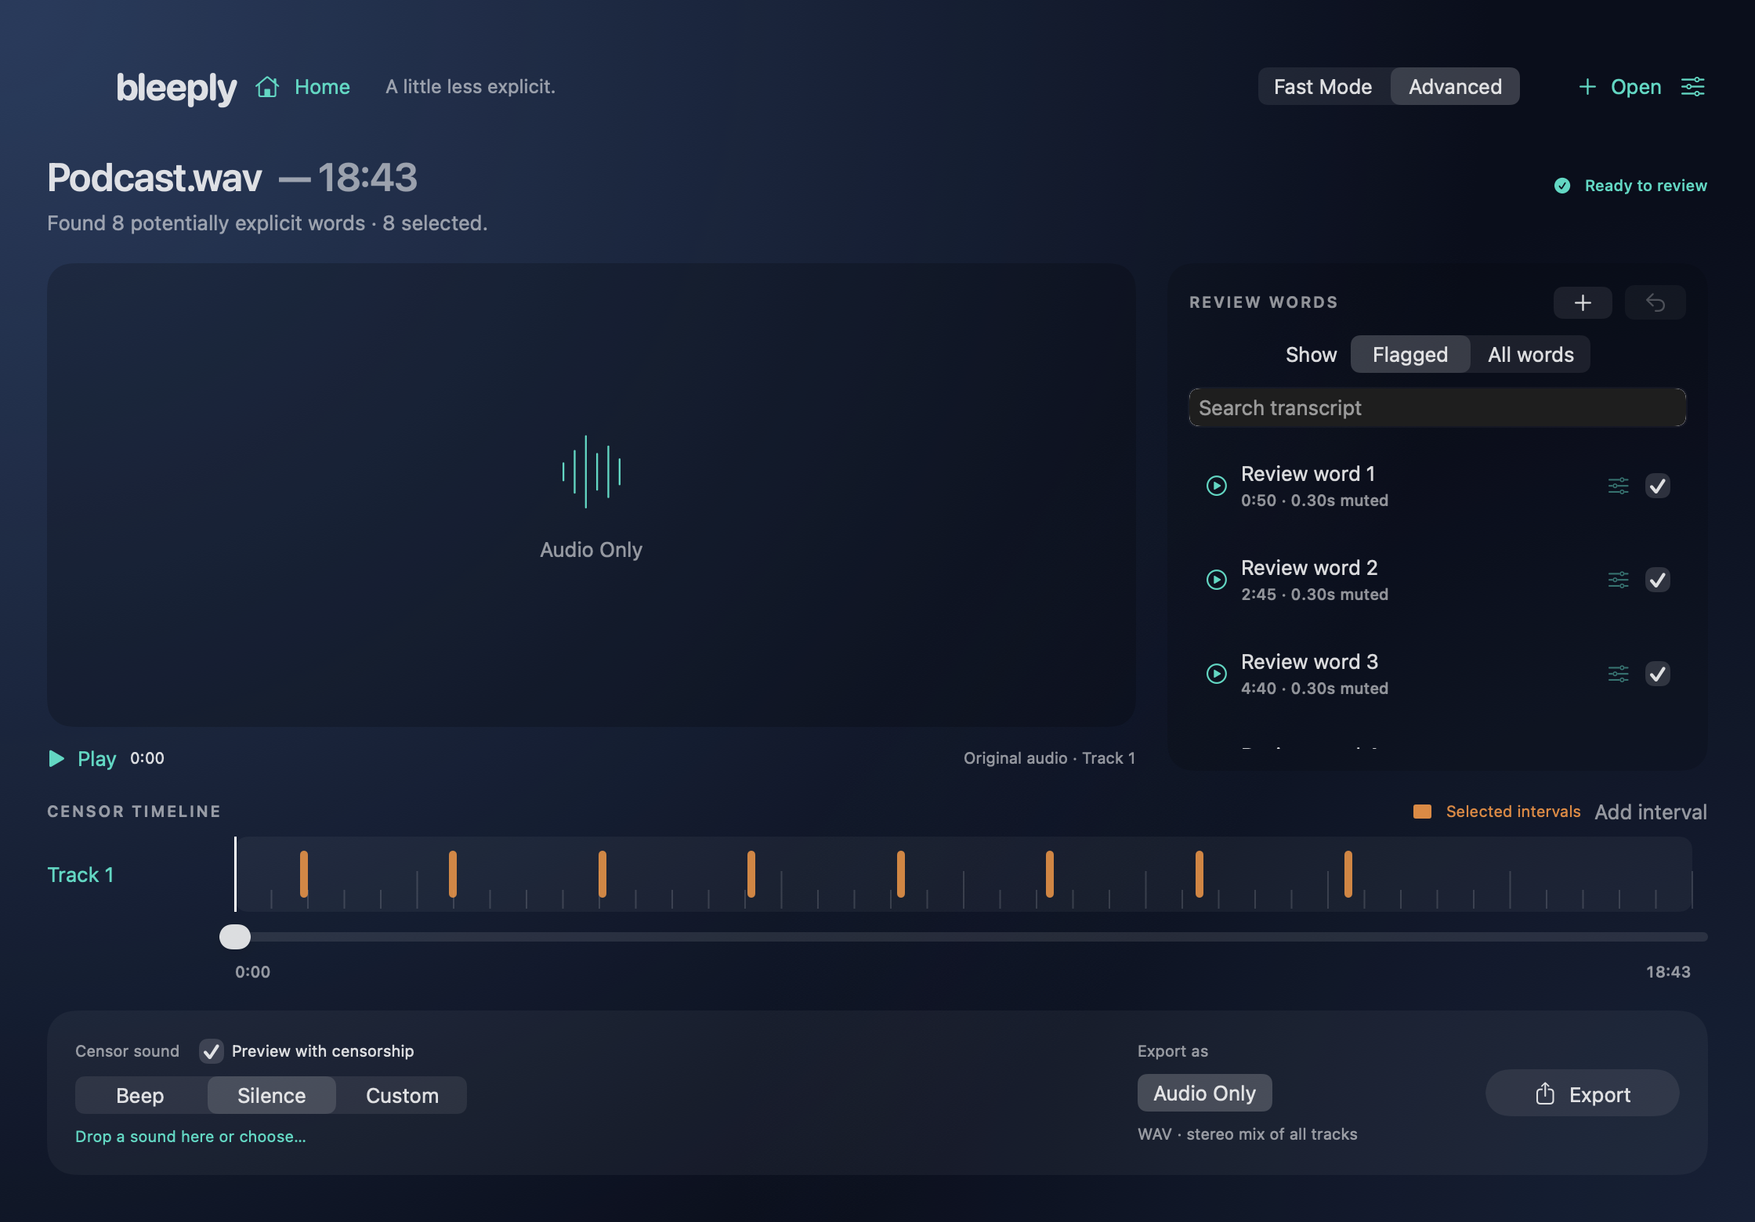Click the bleeply logo

pos(176,88)
